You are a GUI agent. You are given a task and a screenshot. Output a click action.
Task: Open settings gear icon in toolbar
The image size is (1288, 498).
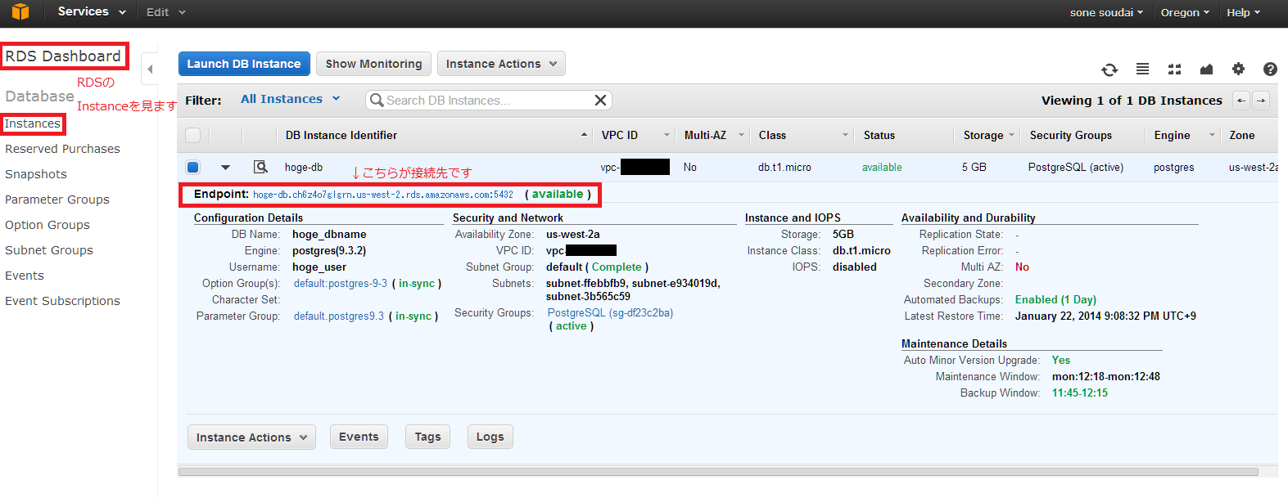pos(1238,70)
